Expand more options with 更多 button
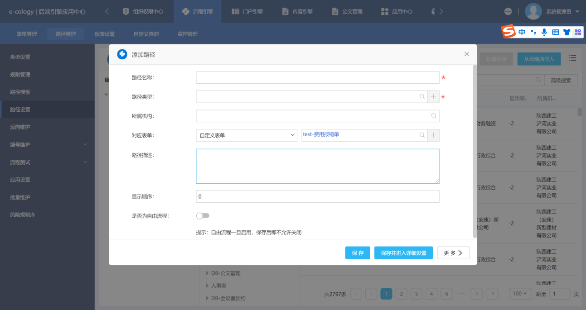The width and height of the screenshot is (586, 310). [x=453, y=253]
